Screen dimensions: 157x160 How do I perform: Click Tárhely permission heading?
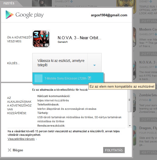(43, 113)
